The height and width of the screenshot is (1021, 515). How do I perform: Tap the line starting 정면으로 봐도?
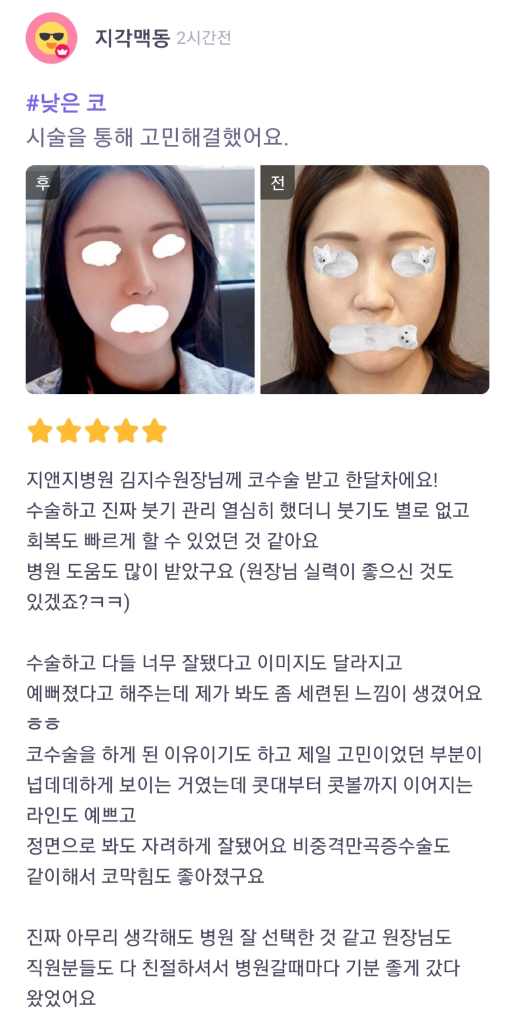click(x=238, y=846)
